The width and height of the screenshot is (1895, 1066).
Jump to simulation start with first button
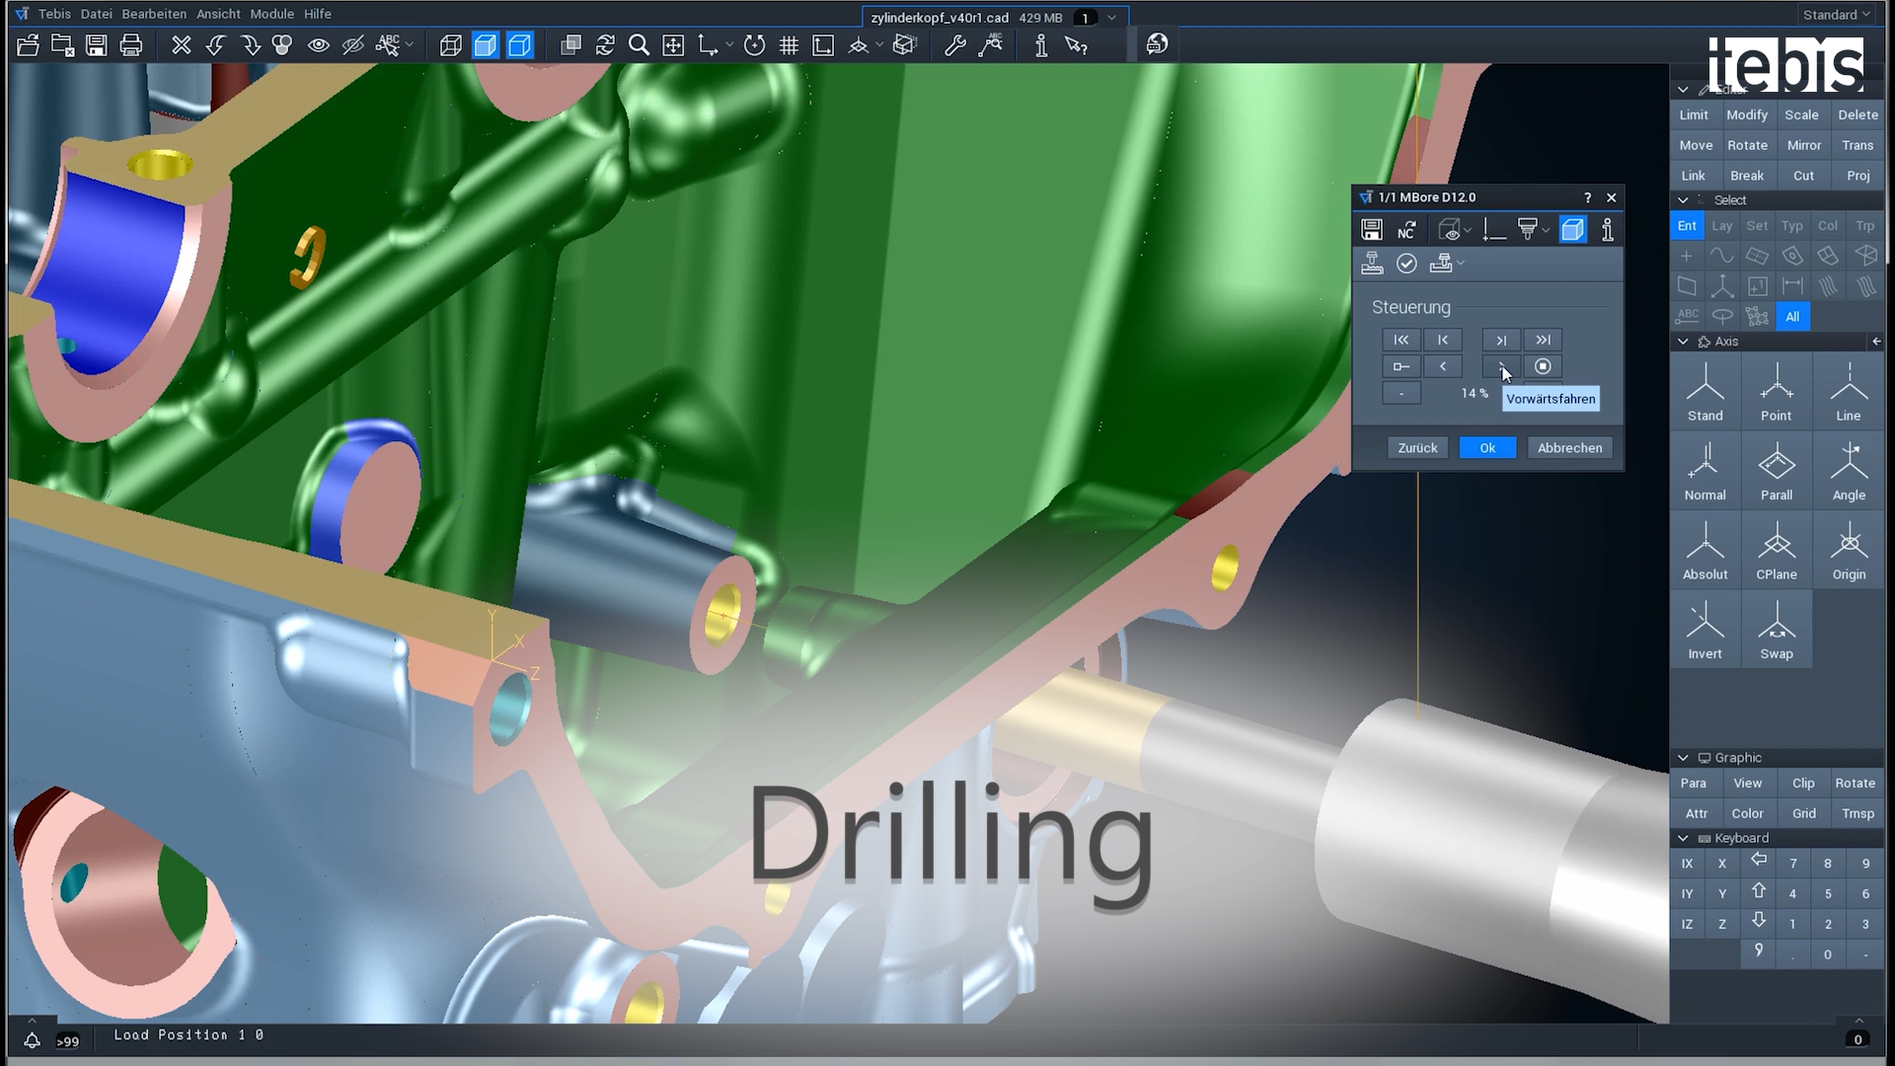1401,340
